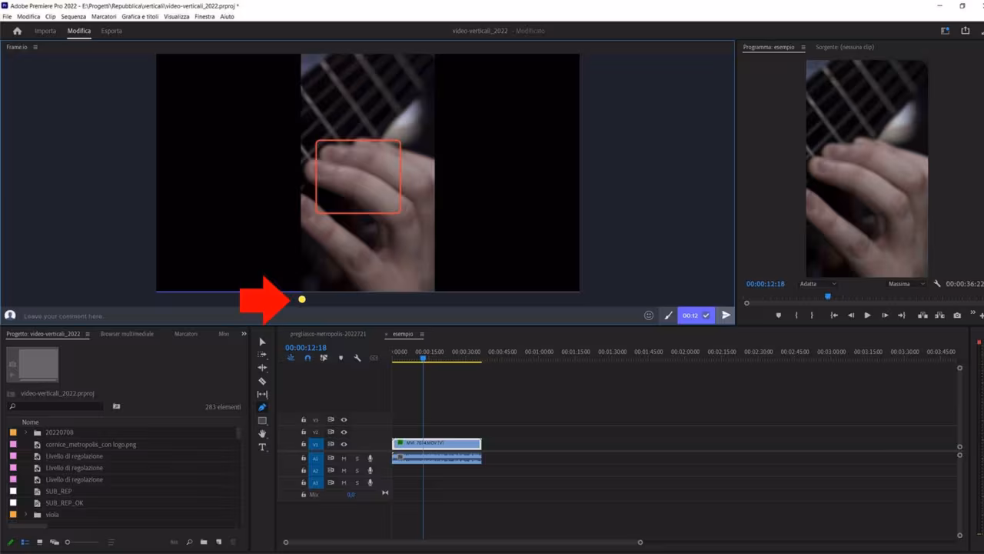Open the Adatta zoom level dropdown
984x554 pixels.
818,283
